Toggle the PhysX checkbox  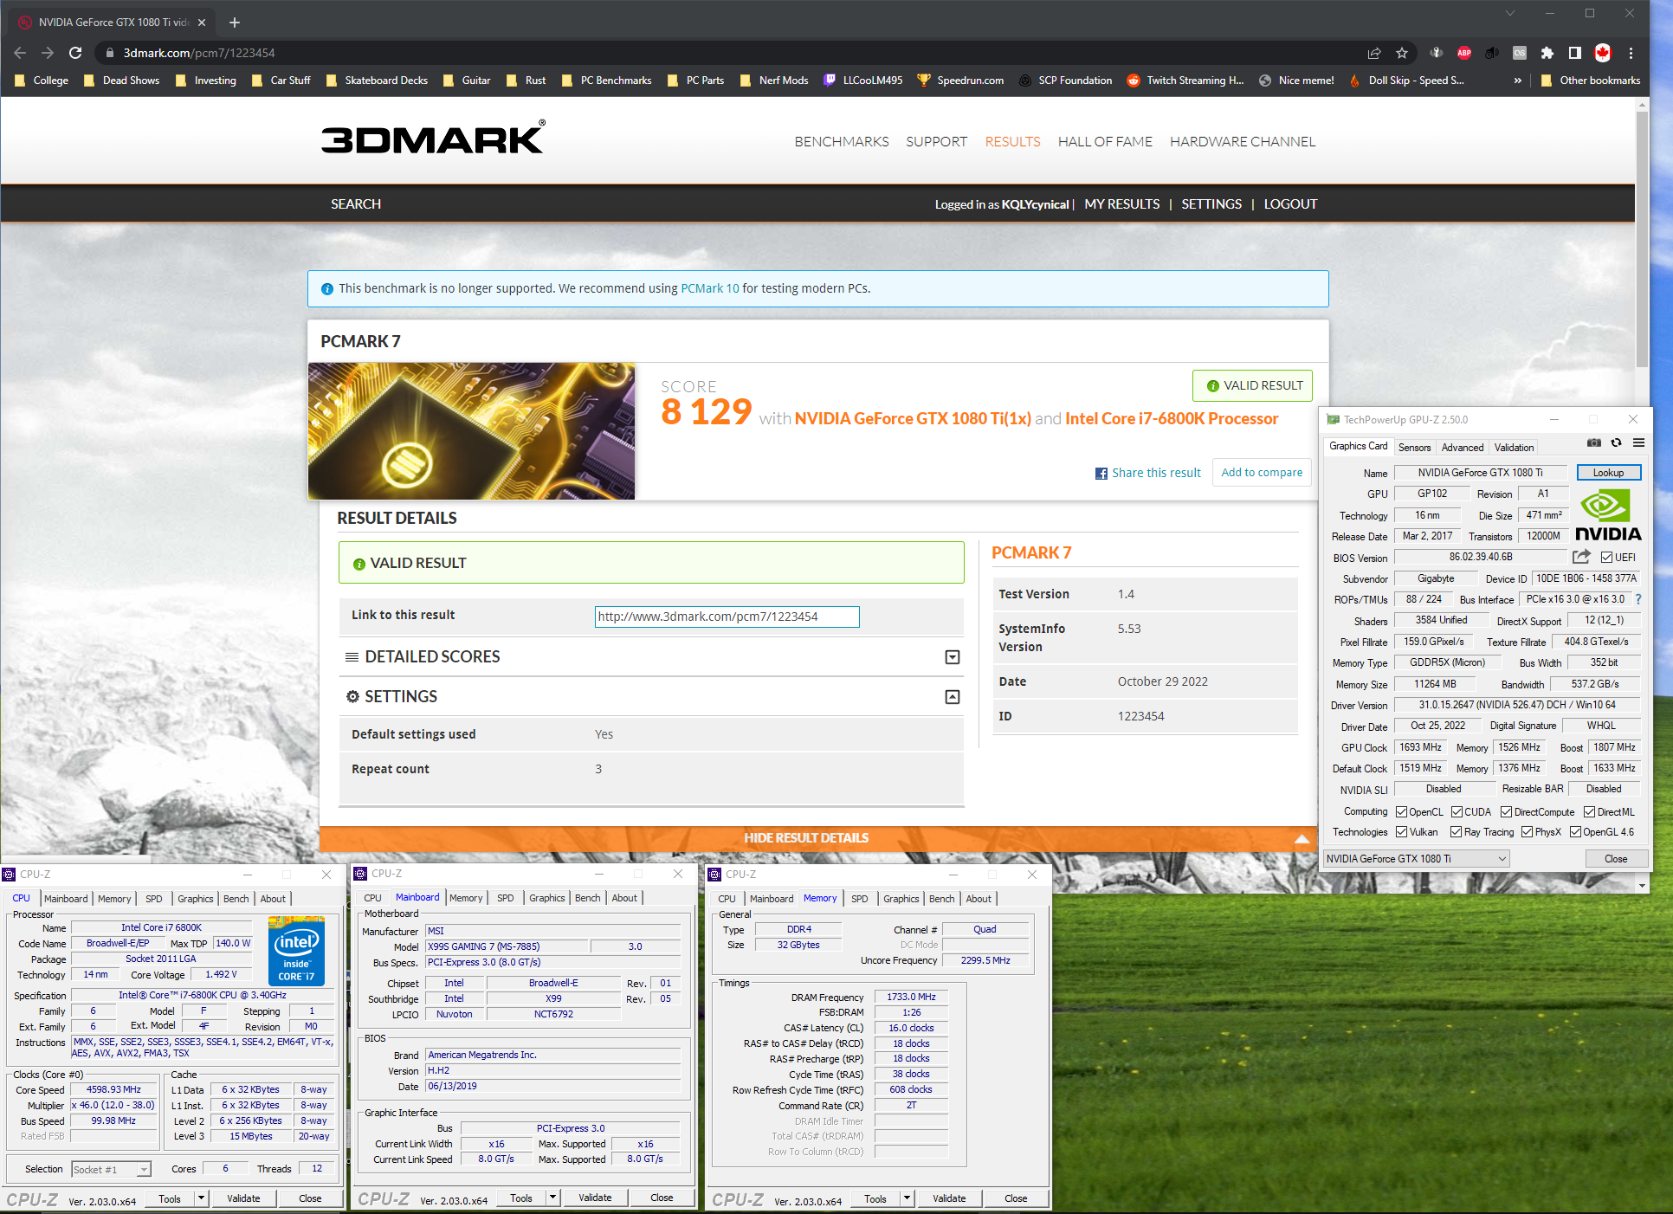pos(1527,832)
